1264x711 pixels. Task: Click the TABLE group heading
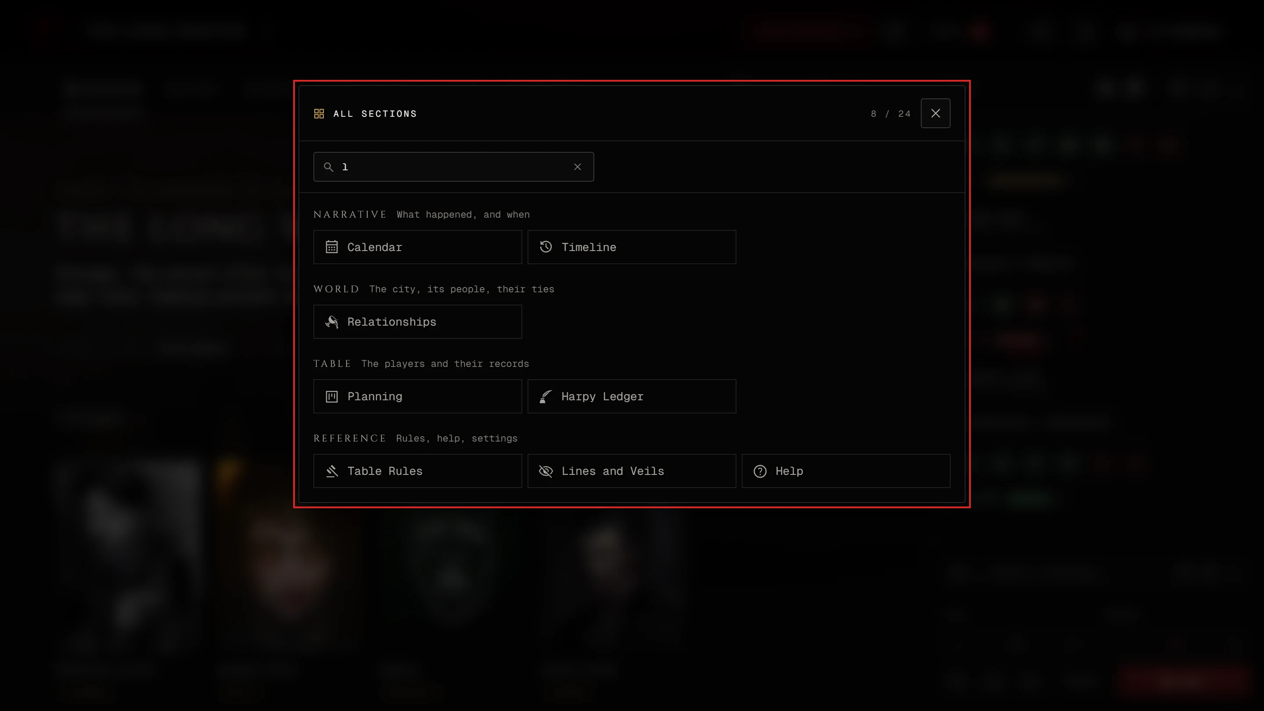click(x=332, y=363)
